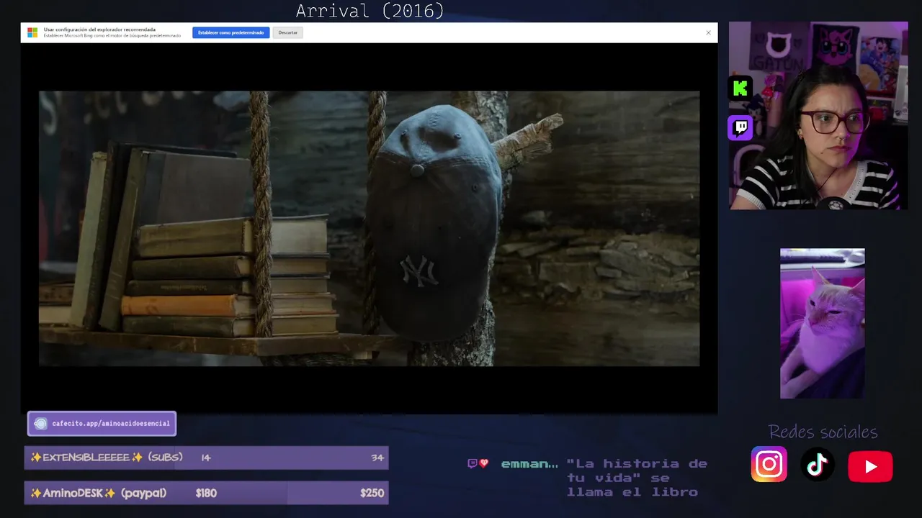Screen dimensions: 922x518
Task: Click the heart badge beside chat username
Action: 484,464
